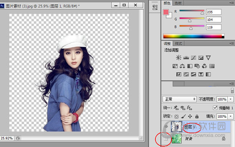Select the 背景 layer thumbnail
The width and height of the screenshot is (235, 147).
tap(177, 139)
